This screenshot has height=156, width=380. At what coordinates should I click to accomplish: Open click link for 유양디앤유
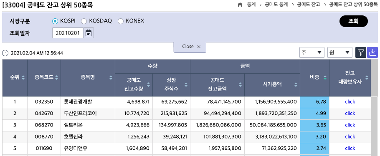[350, 148]
